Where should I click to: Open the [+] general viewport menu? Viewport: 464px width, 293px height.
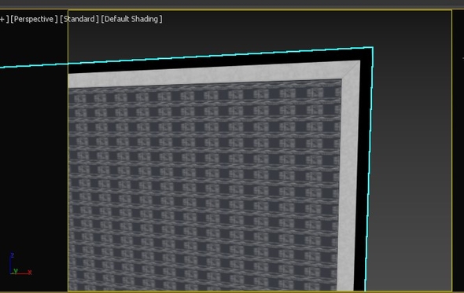(x=4, y=19)
